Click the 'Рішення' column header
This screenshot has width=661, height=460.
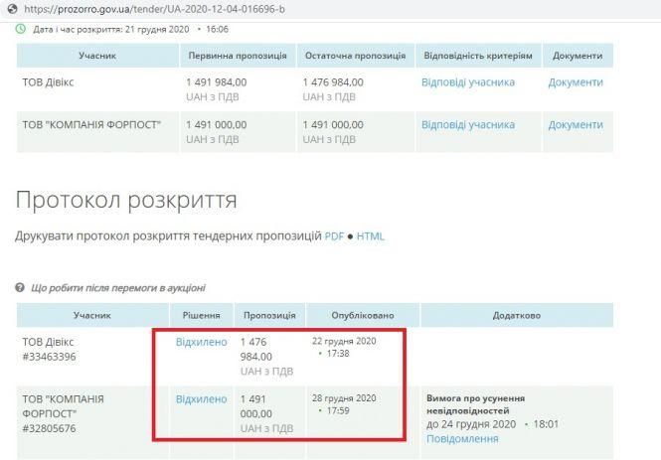201,315
